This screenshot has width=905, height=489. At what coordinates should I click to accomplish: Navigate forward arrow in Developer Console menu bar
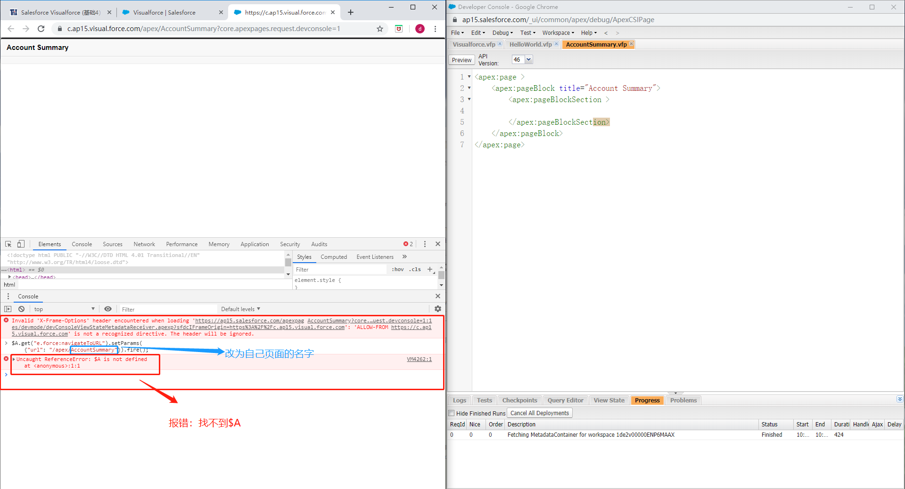point(617,33)
